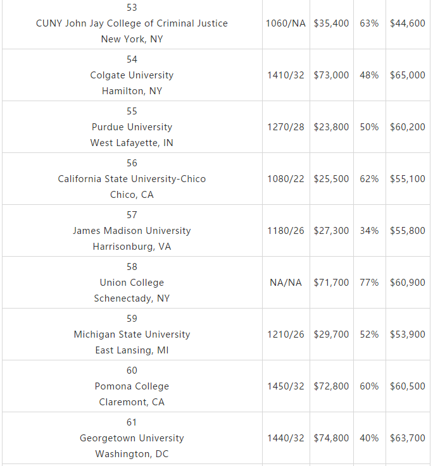Click the Purdue University entry

[x=132, y=127]
